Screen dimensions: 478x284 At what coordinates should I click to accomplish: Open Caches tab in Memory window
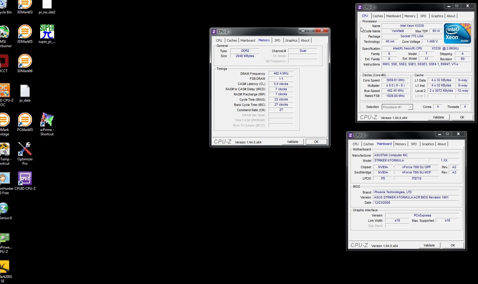[x=232, y=40]
